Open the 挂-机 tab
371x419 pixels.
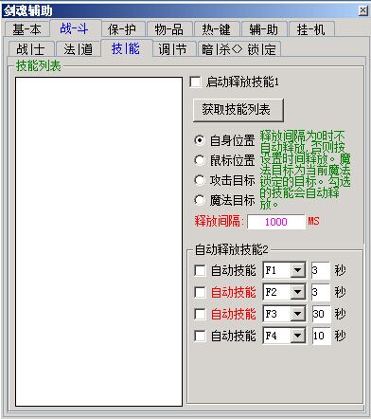(x=311, y=29)
